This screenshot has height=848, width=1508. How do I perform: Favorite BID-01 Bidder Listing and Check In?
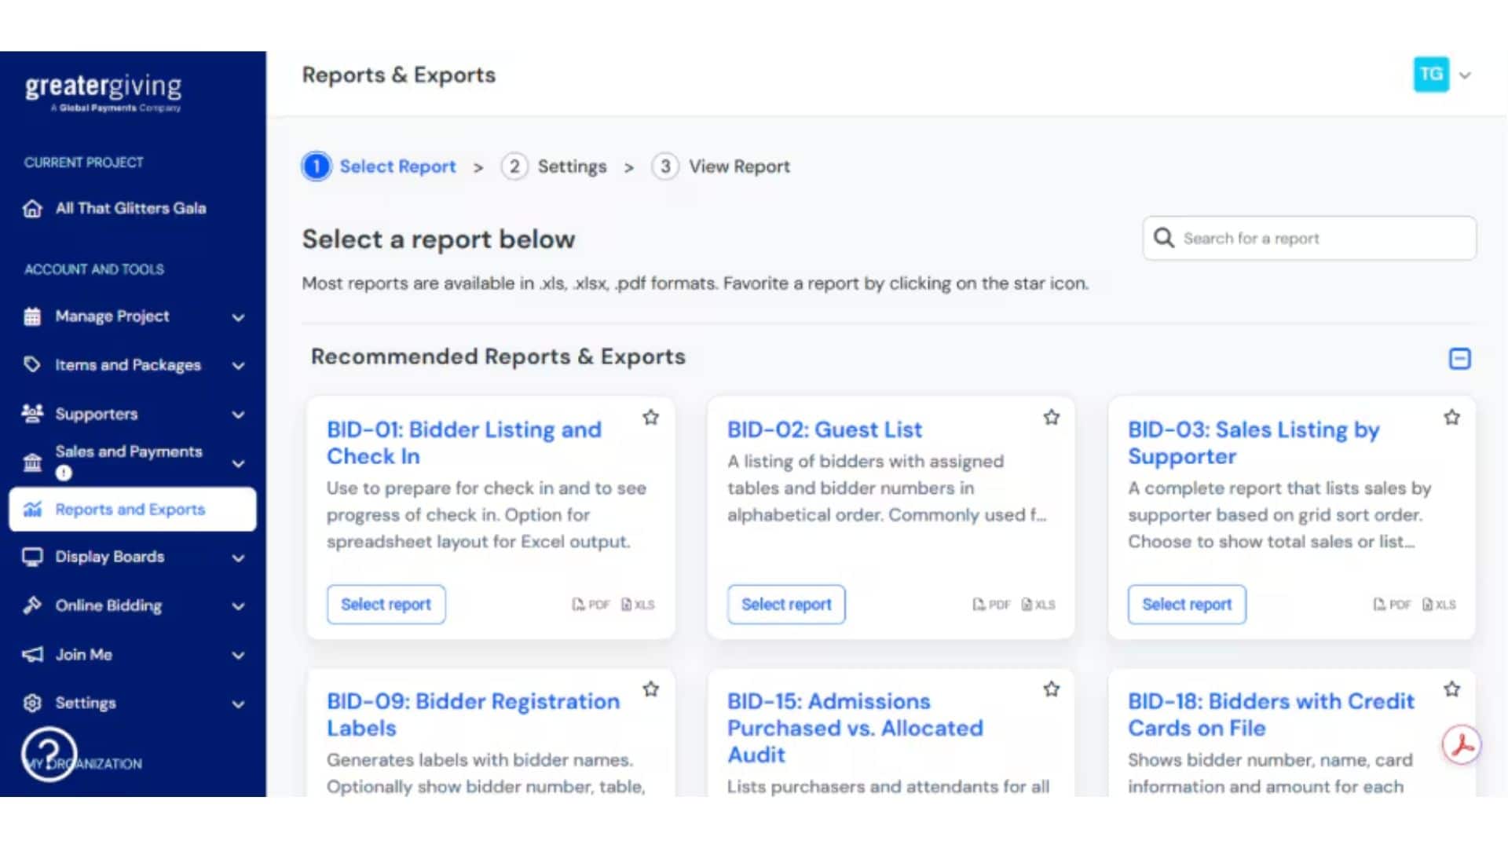650,418
